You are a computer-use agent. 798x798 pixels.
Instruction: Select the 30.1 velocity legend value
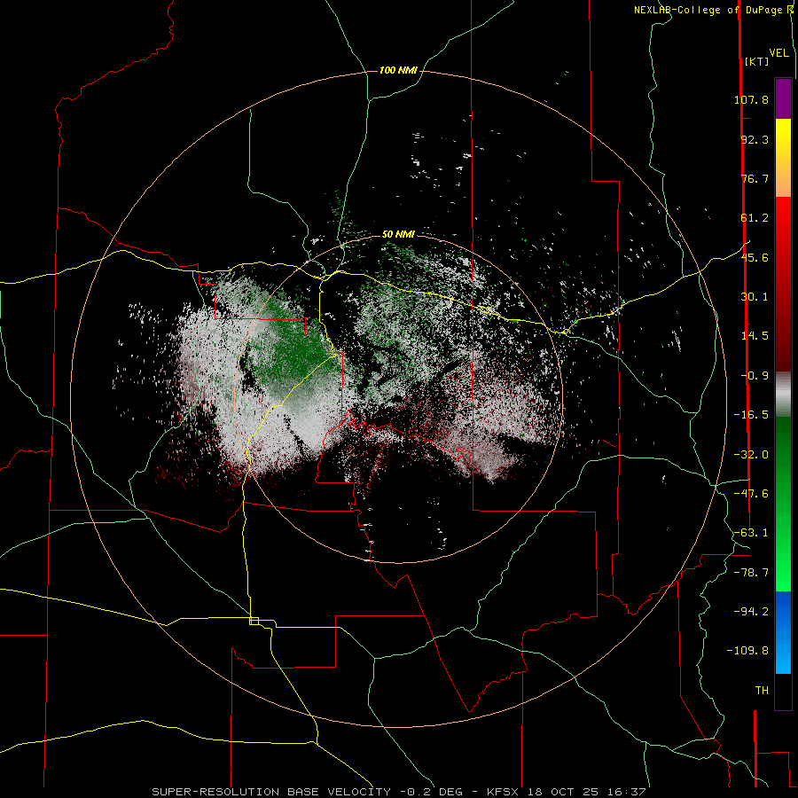click(x=755, y=297)
